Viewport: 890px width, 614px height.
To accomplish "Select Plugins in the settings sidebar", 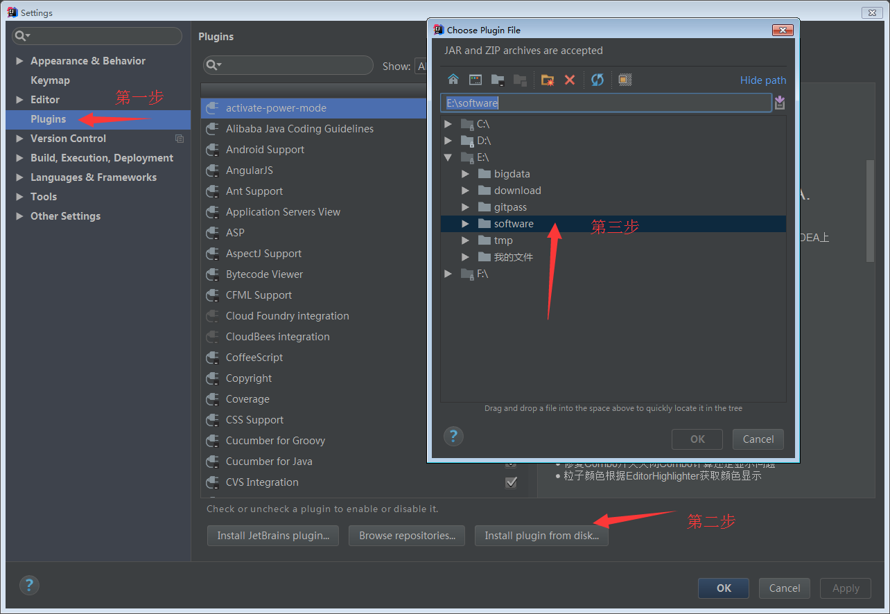I will pos(98,119).
